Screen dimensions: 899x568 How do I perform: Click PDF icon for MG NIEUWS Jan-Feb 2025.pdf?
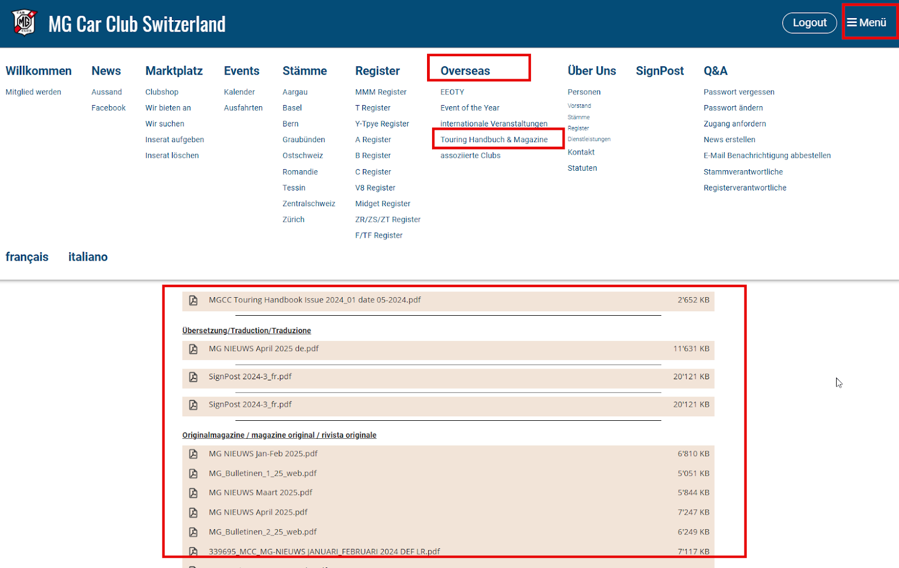[193, 454]
